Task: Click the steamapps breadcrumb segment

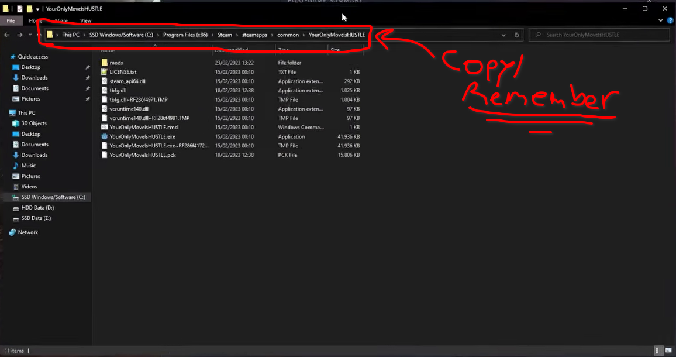Action: [x=254, y=35]
